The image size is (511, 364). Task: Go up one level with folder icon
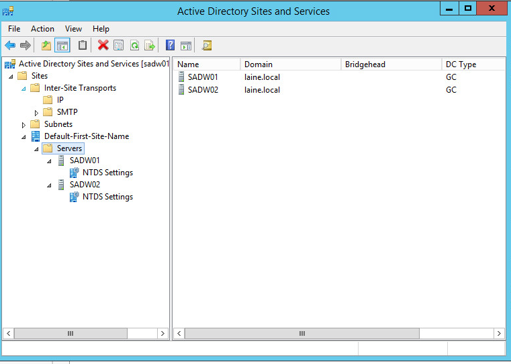46,45
